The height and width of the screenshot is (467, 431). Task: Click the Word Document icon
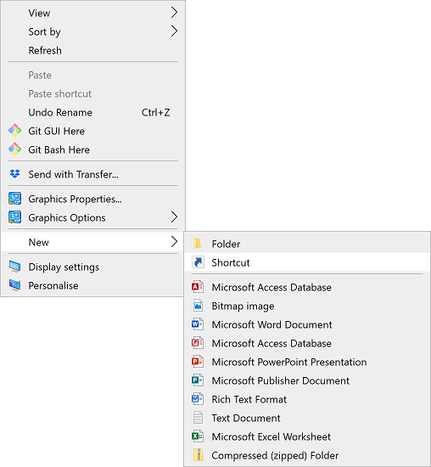(x=198, y=324)
